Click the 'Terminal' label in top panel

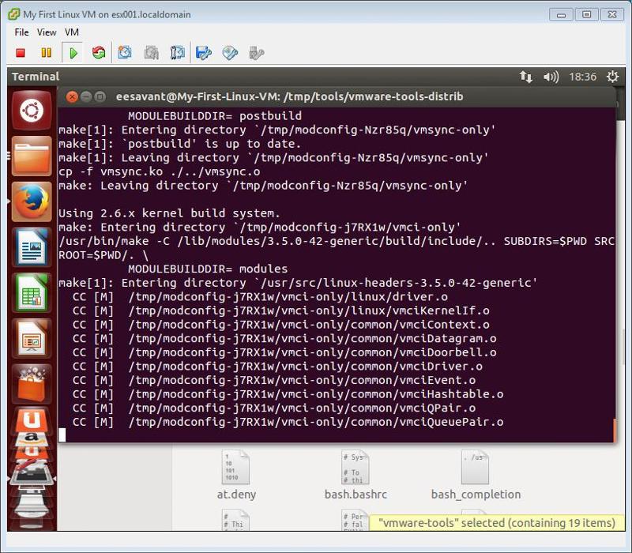click(36, 77)
